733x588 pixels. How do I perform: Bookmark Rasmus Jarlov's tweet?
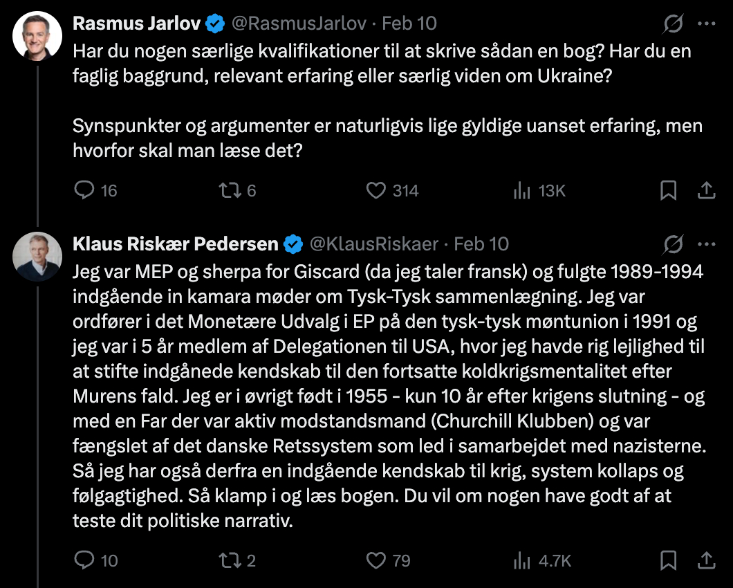[668, 190]
